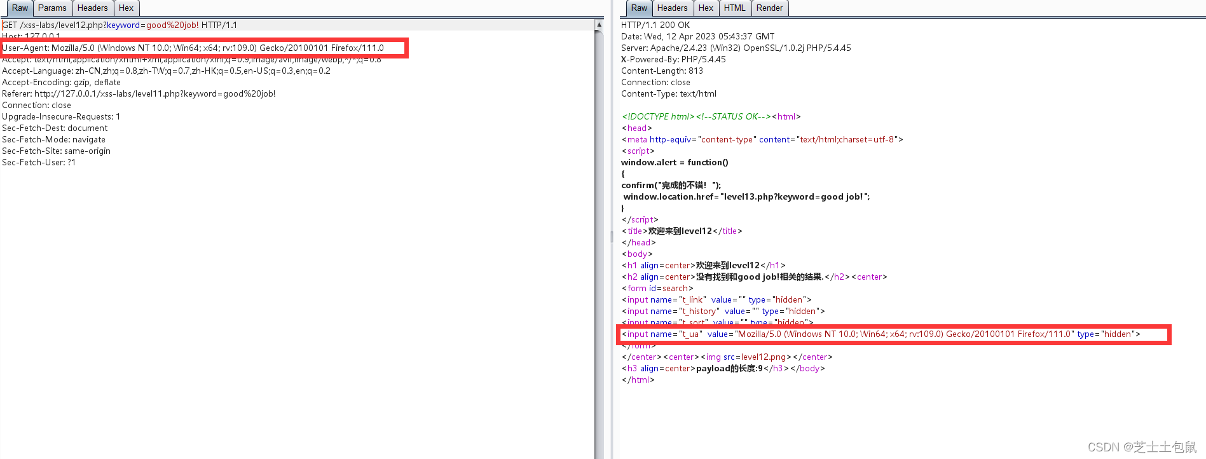Click Content-Length: 813 line
Screen dimensions: 1206x459
(662, 71)
